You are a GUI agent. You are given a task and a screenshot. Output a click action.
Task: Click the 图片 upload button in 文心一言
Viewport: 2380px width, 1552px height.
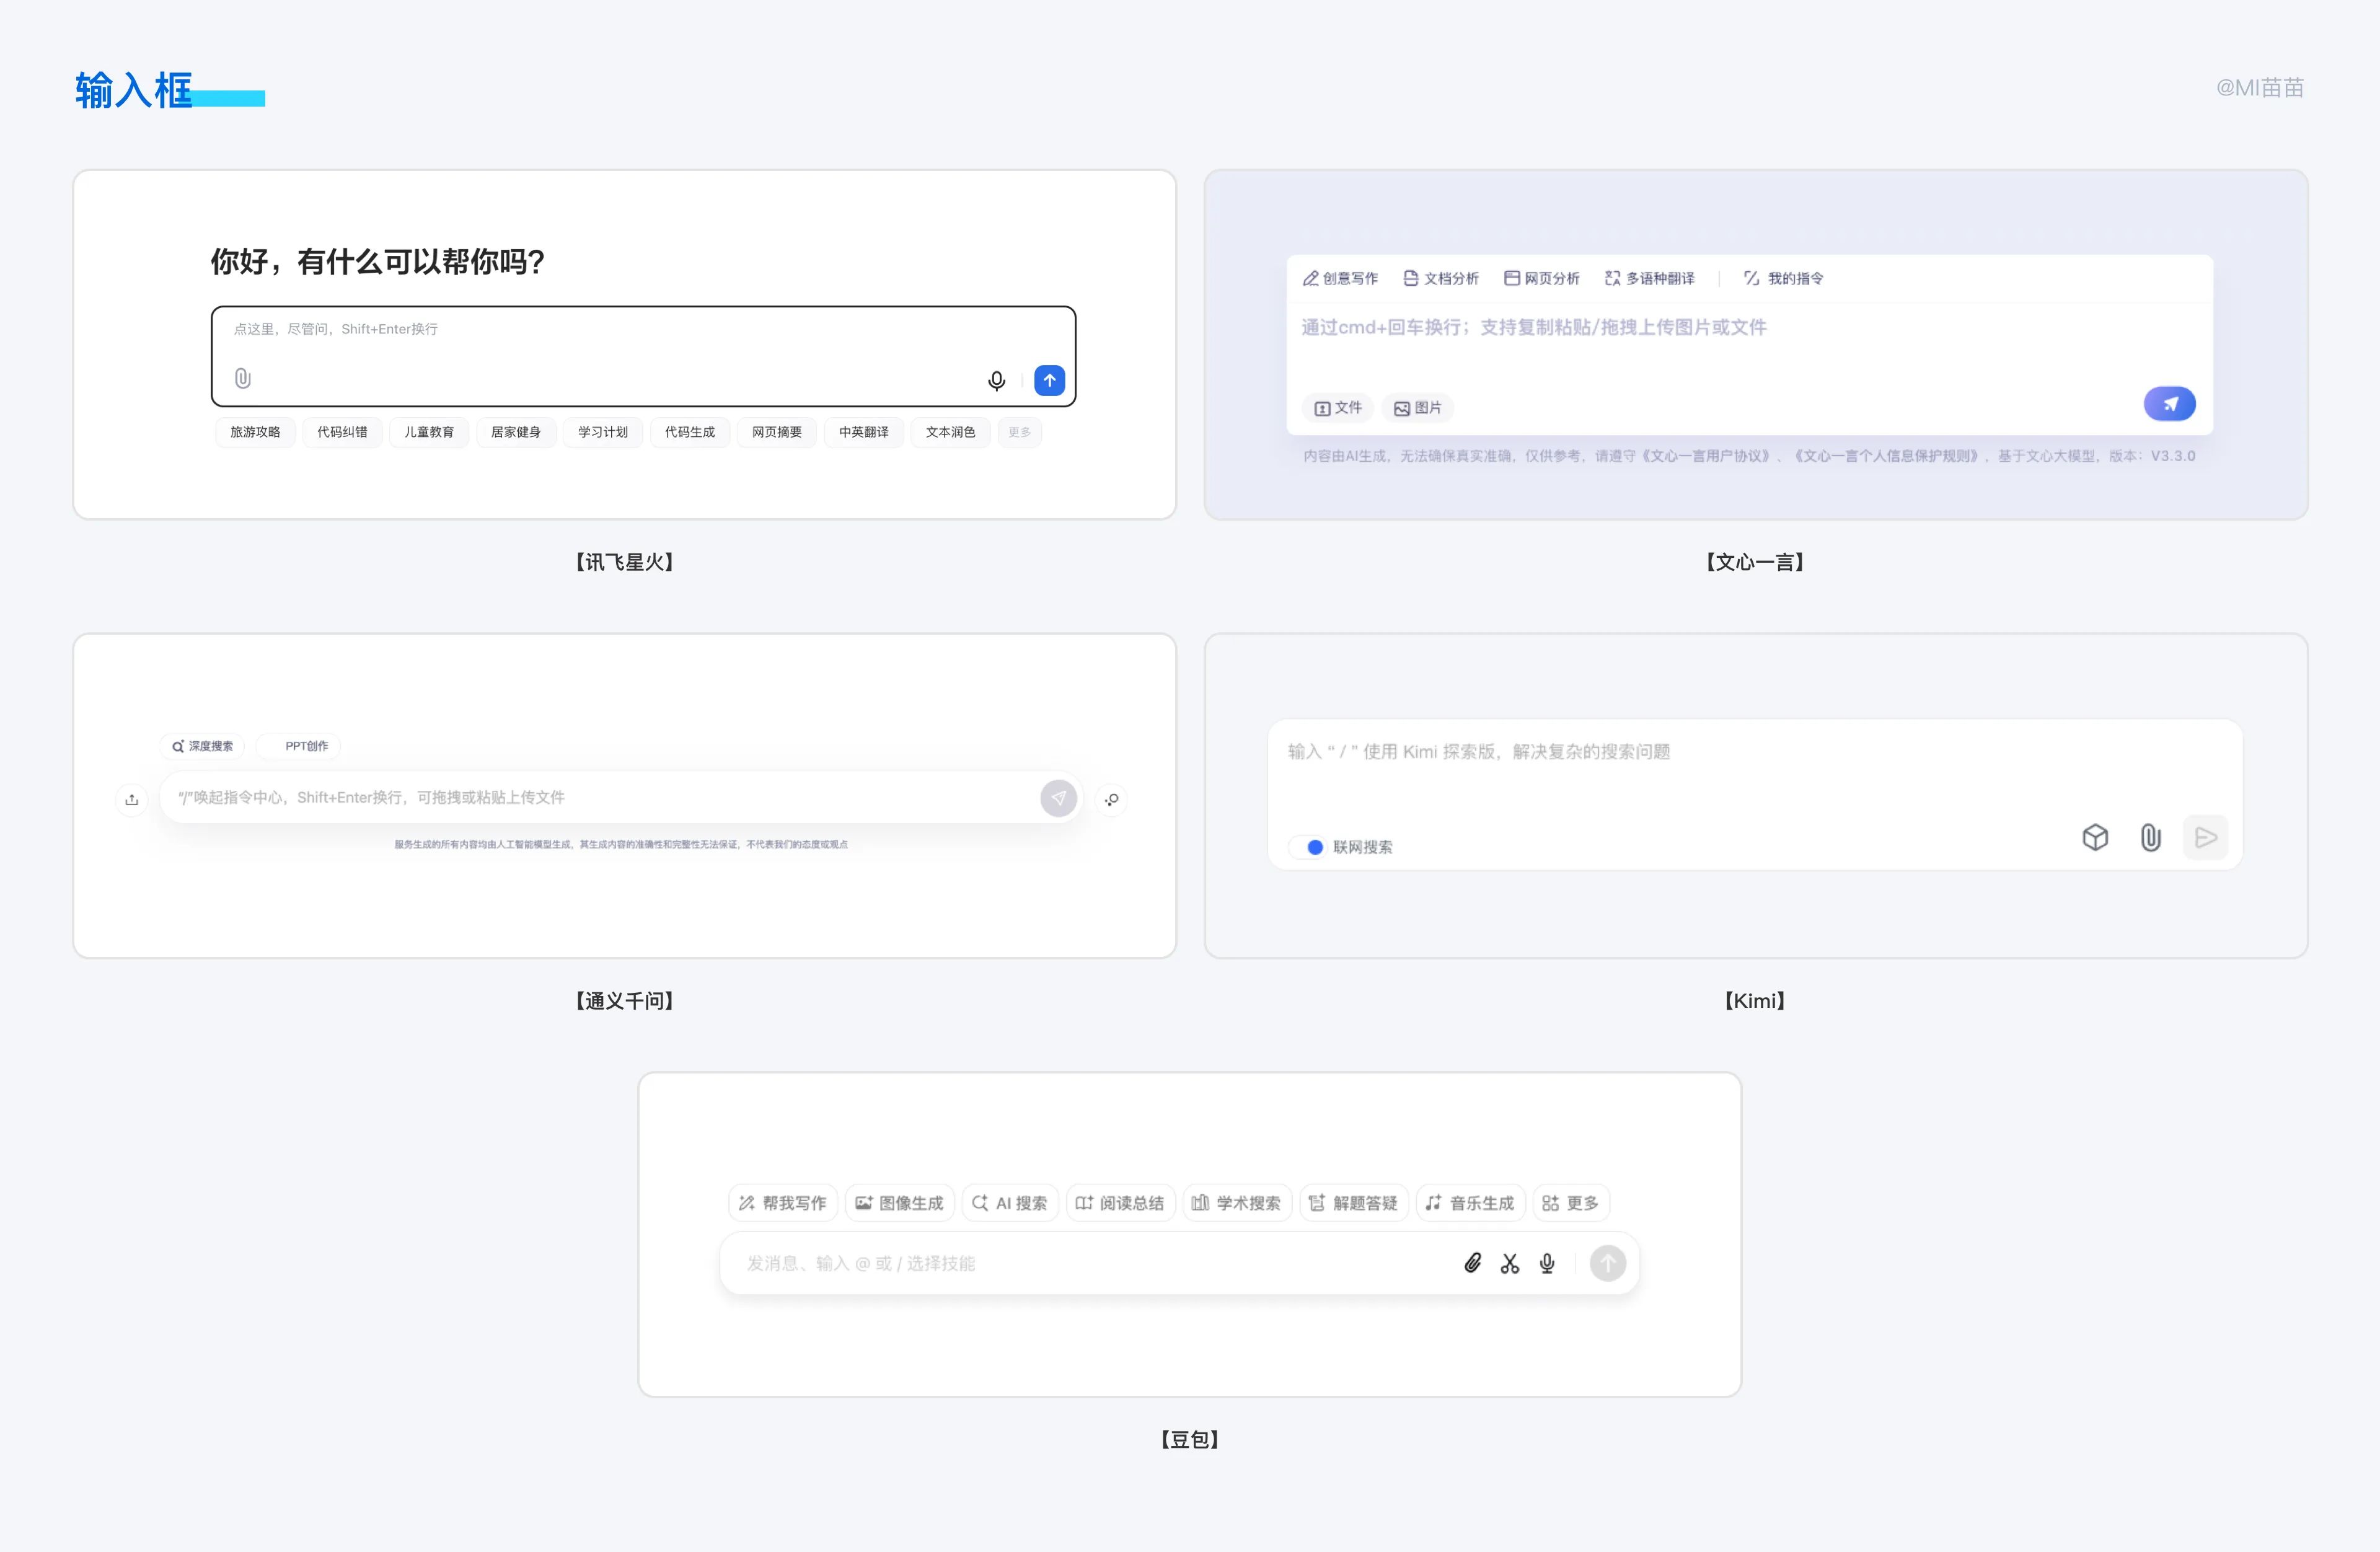coord(1418,408)
